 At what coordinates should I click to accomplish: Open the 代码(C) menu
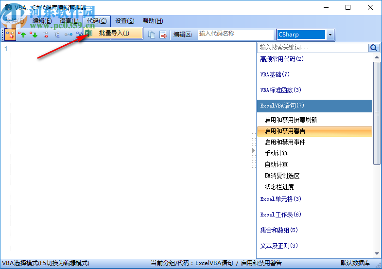97,21
